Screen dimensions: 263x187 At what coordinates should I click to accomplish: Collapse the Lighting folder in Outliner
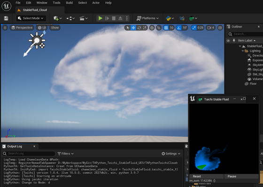[x=243, y=51]
